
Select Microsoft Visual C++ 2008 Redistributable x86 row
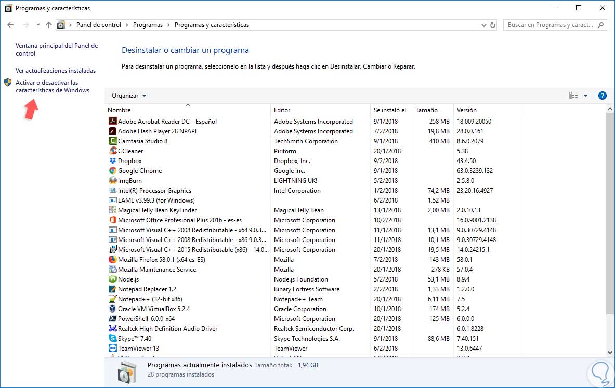(x=313, y=239)
